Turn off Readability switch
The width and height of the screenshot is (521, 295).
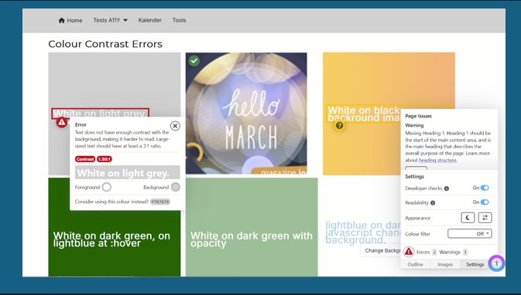485,202
